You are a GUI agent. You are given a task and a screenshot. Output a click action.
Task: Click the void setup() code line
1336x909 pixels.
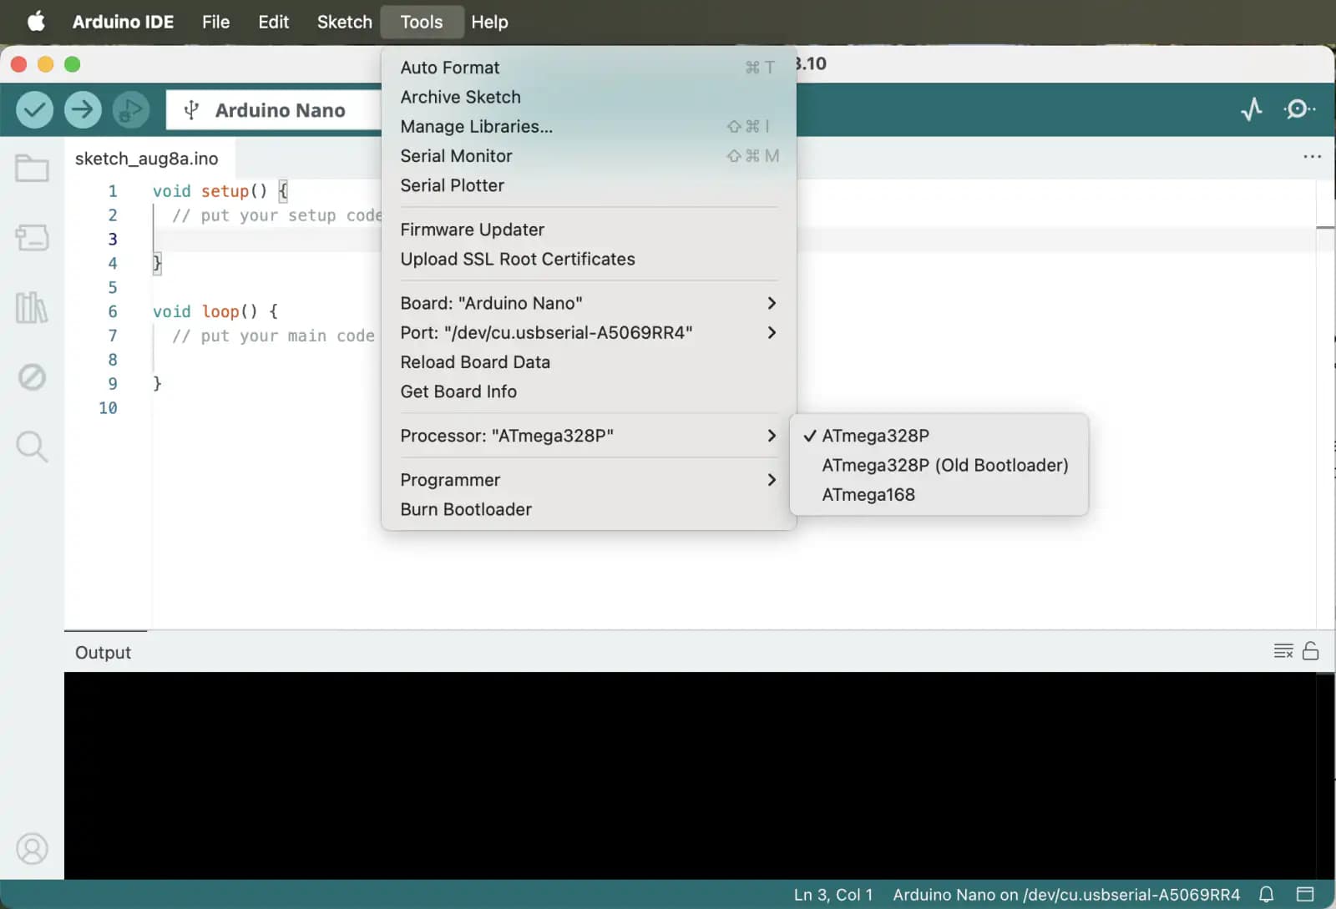tap(220, 191)
